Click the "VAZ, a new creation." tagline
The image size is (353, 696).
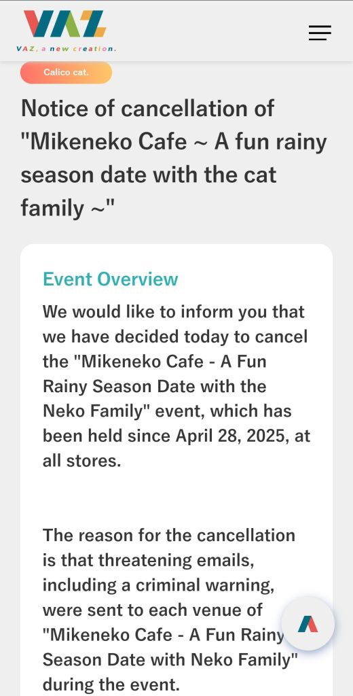pos(66,49)
